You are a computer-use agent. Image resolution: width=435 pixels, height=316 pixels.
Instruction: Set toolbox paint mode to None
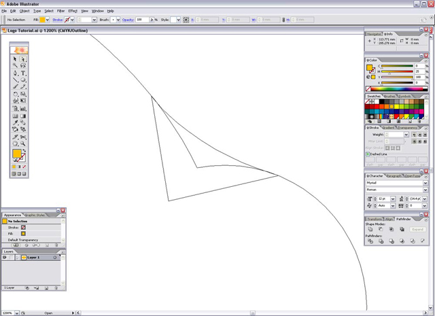point(24,166)
